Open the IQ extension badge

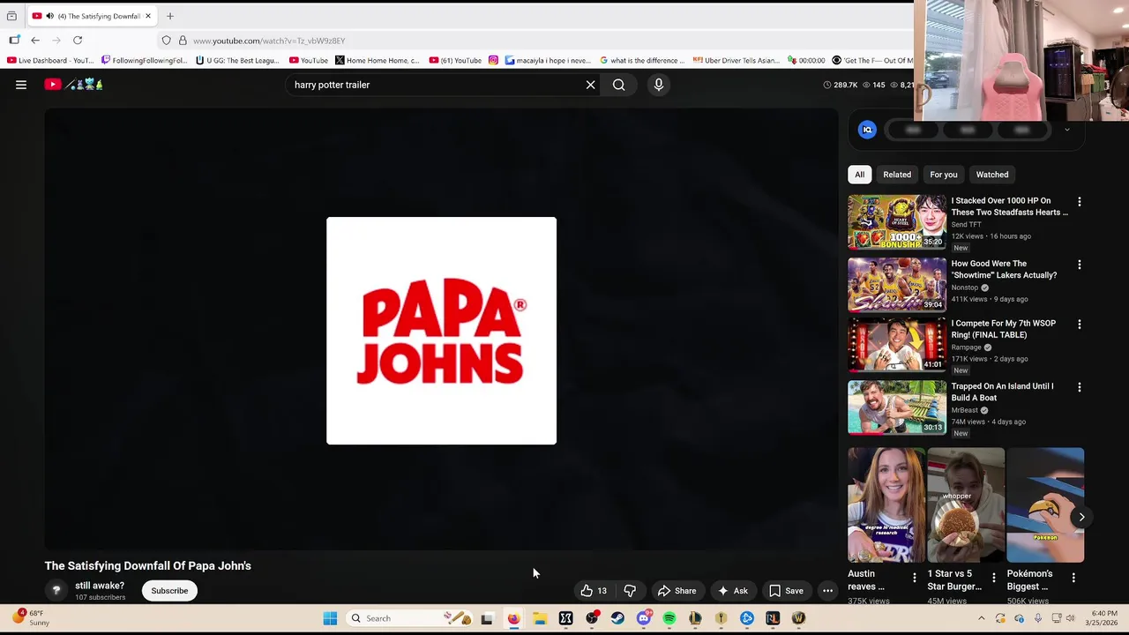868,130
